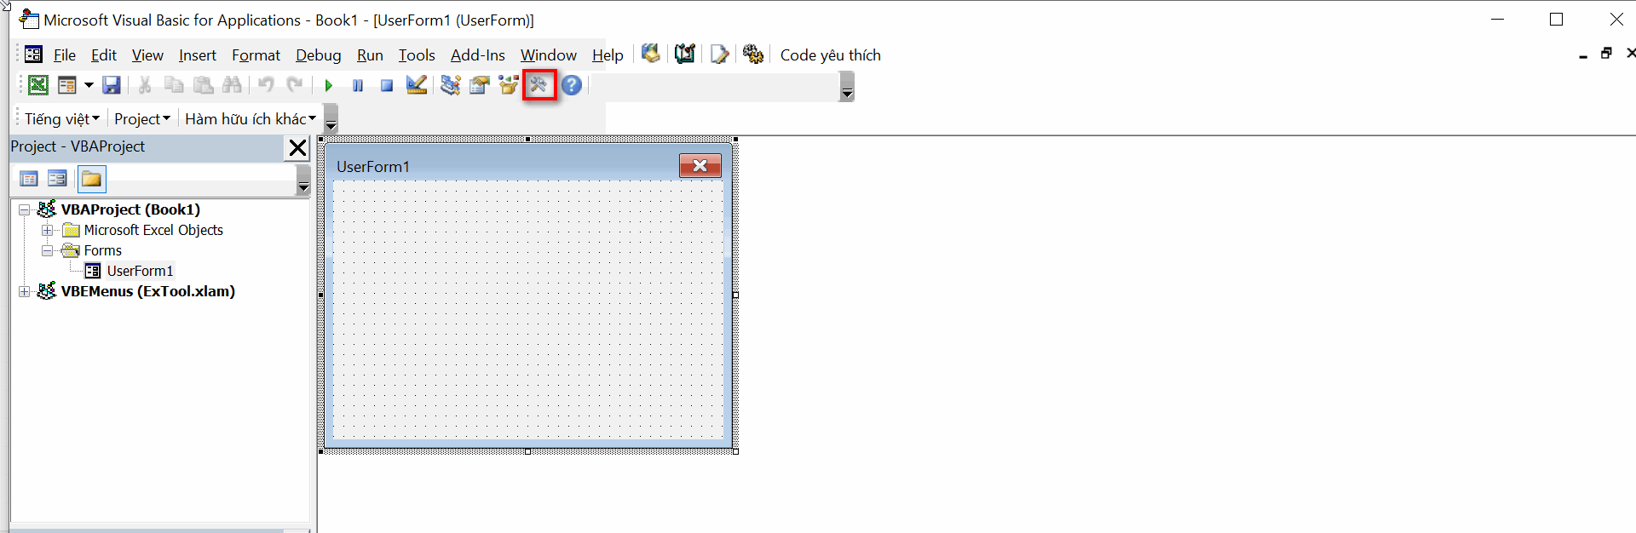Click the Paste clipboard icon
Image resolution: width=1636 pixels, height=533 pixels.
[x=203, y=85]
